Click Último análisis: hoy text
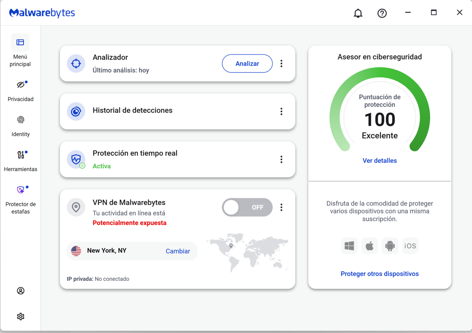Image resolution: width=472 pixels, height=333 pixels. pos(121,70)
